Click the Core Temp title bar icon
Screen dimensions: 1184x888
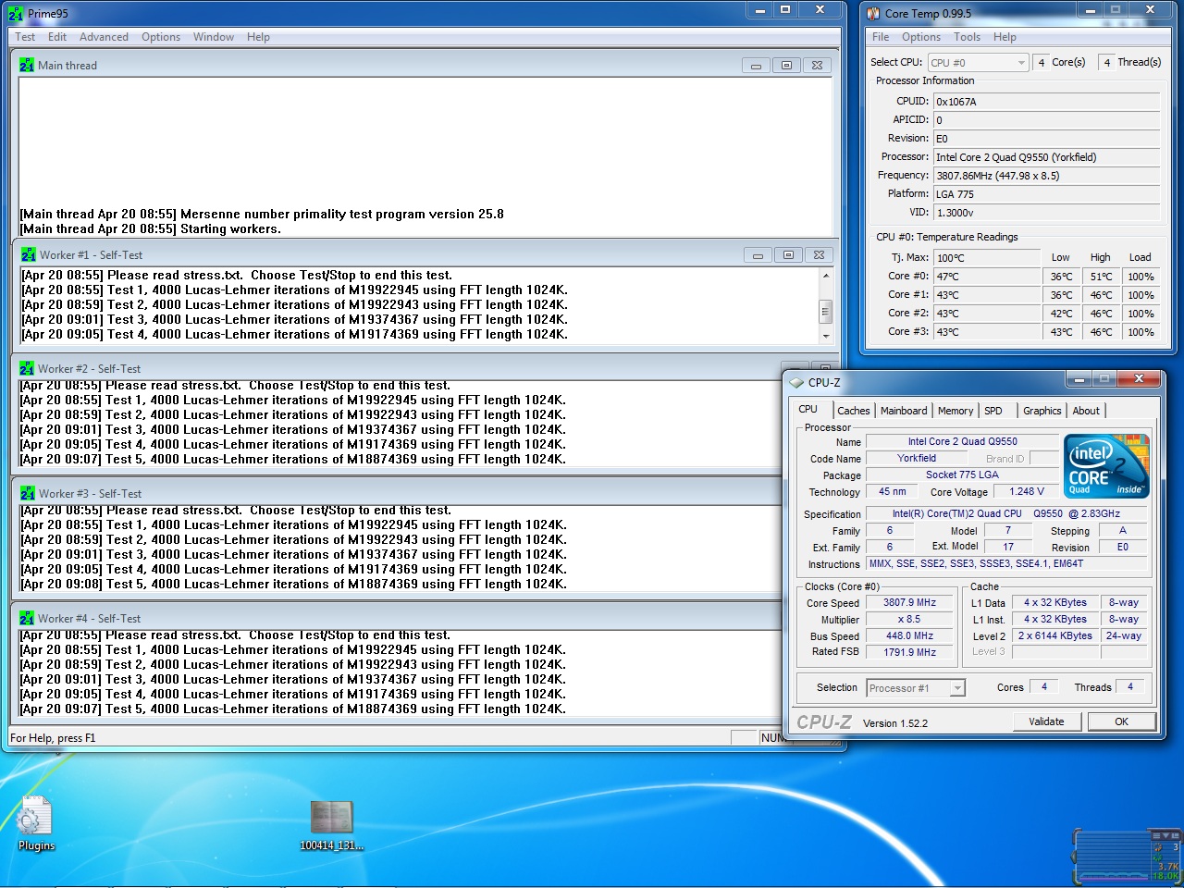873,14
